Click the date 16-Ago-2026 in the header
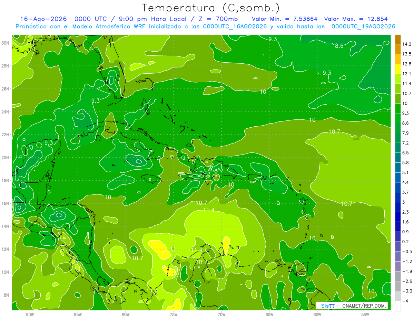Viewport: 414px width, 319px height. pos(43,19)
